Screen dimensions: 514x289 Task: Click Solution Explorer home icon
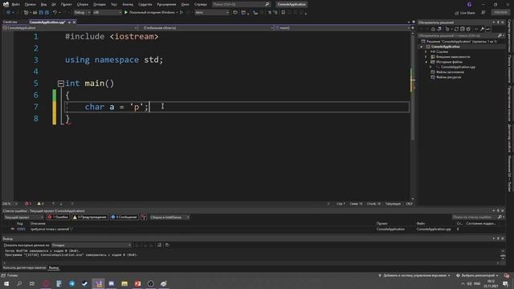pos(433,29)
